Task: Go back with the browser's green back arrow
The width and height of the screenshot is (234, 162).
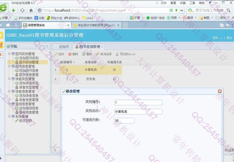Action: coord(14,10)
